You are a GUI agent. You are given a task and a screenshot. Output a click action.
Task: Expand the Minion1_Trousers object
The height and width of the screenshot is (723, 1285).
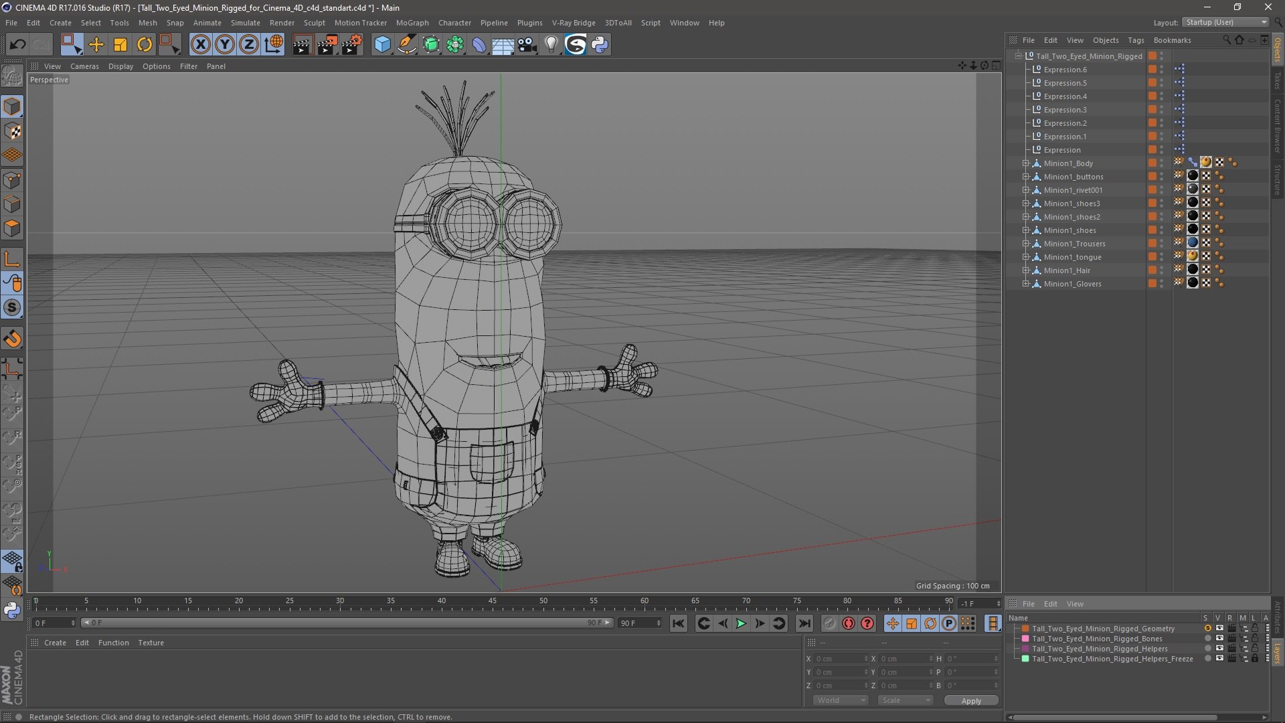[1025, 244]
